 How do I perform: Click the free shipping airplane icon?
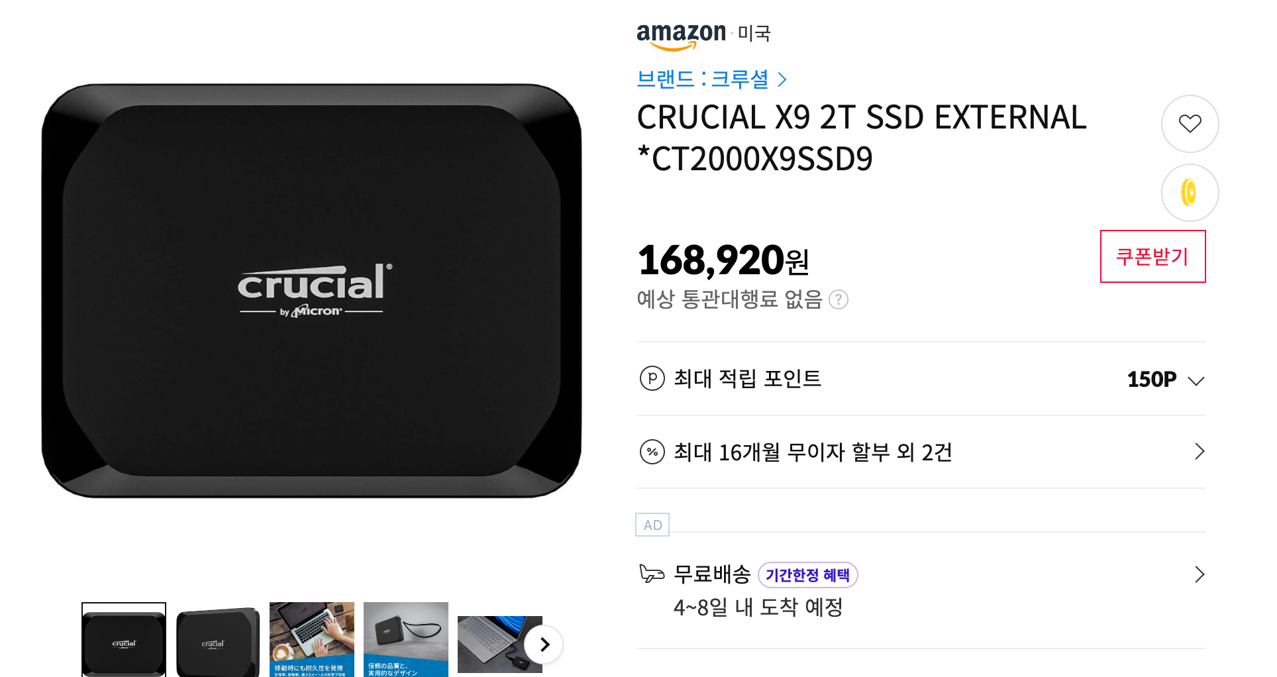pyautogui.click(x=651, y=573)
